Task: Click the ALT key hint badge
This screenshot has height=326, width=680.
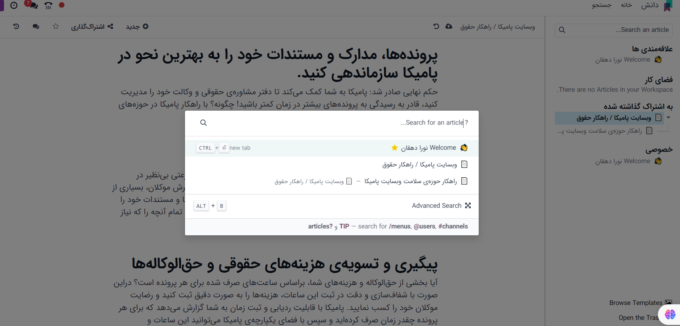Action: tap(201, 206)
